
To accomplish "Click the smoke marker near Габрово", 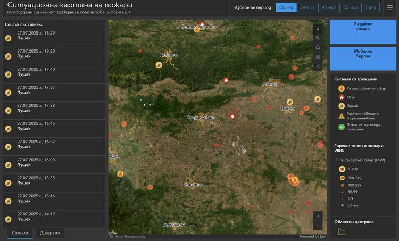I will point(159,64).
